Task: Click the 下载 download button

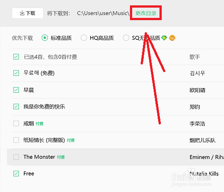Action: (28, 13)
